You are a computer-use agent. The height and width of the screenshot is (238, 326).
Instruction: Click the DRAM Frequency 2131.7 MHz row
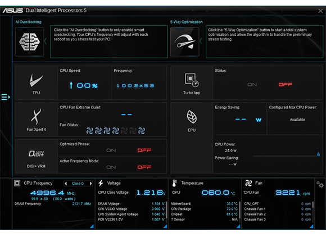pos(53,204)
